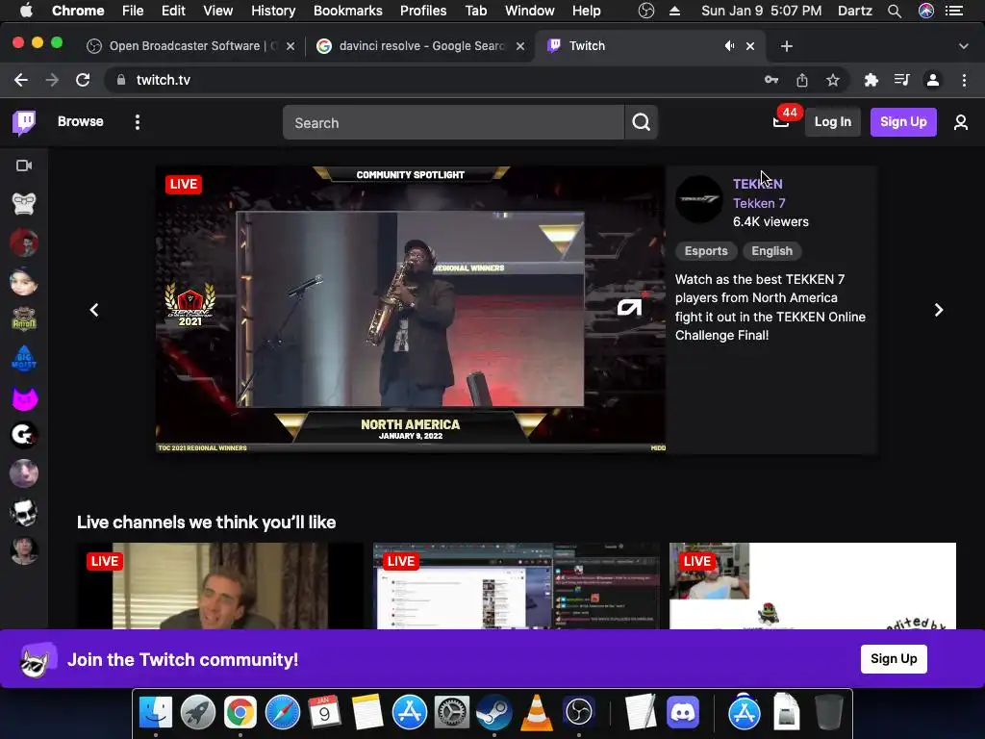Bookmark this page with the star icon
This screenshot has width=985, height=739.
(833, 80)
